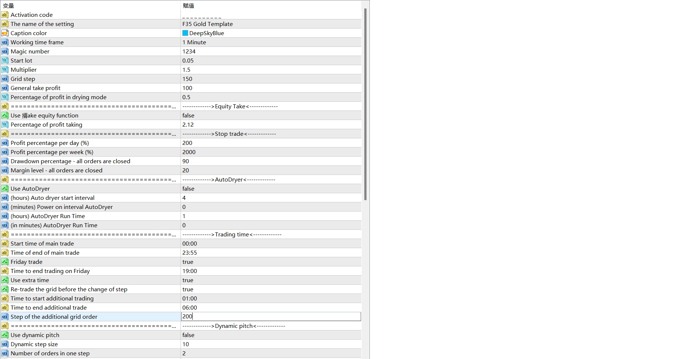The width and height of the screenshot is (692, 359).
Task: Click the icon for Percentage of profit in drying mode
Action: click(5, 97)
